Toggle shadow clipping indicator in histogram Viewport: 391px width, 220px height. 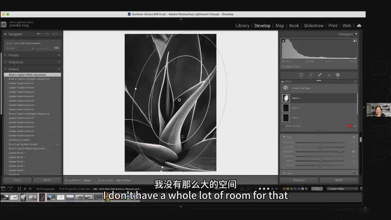point(283,41)
